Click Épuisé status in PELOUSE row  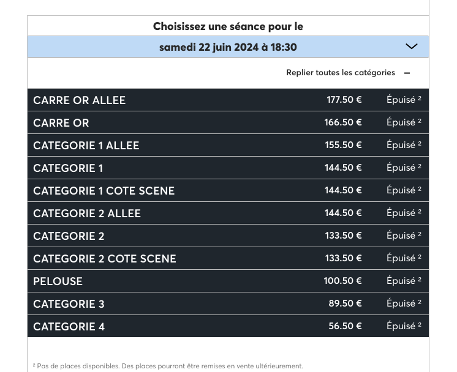tap(404, 281)
